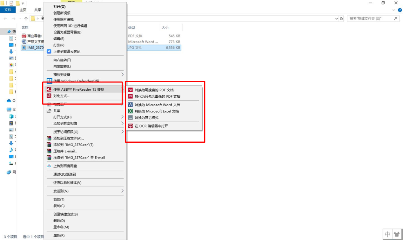
Task: Collapse the ribbon with the chevron near help
Action: 394,10
